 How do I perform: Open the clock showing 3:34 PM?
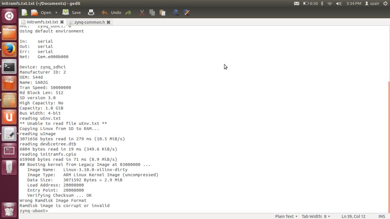click(354, 4)
